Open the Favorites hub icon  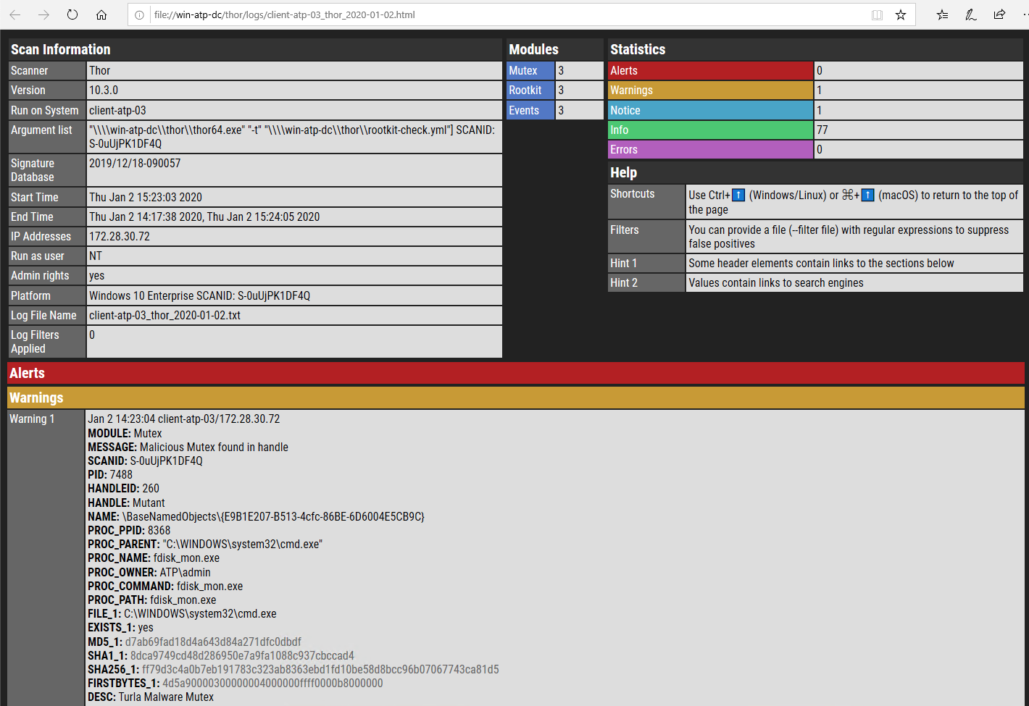point(942,14)
